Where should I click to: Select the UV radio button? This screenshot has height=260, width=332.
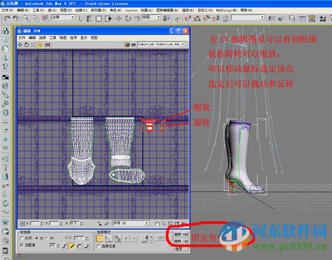47,238
